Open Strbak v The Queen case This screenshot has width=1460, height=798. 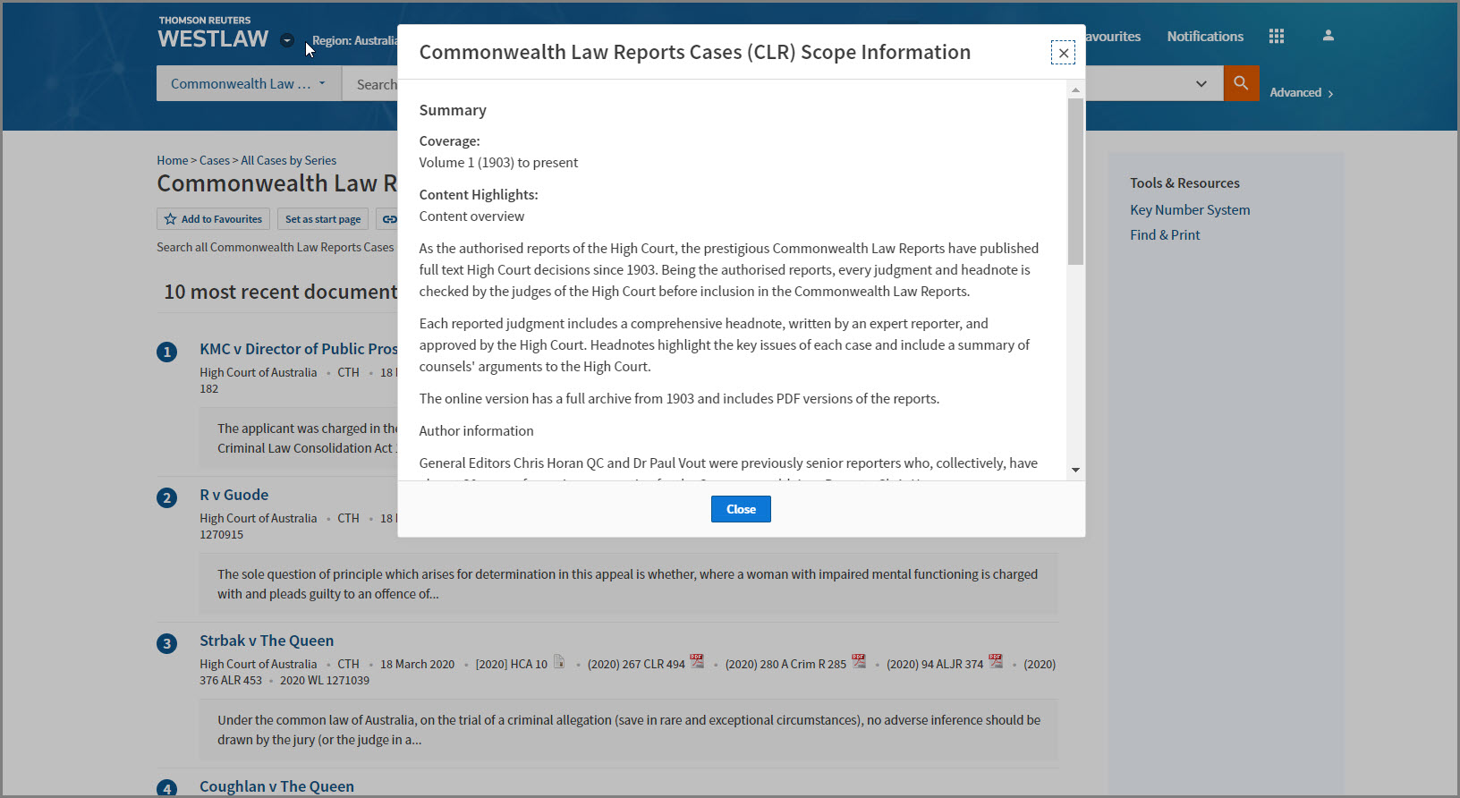tap(267, 641)
